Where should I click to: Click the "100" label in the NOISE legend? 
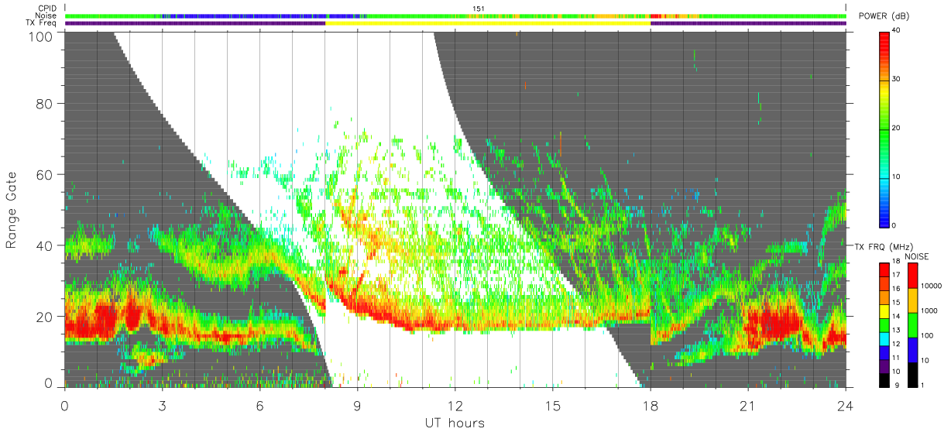[925, 336]
